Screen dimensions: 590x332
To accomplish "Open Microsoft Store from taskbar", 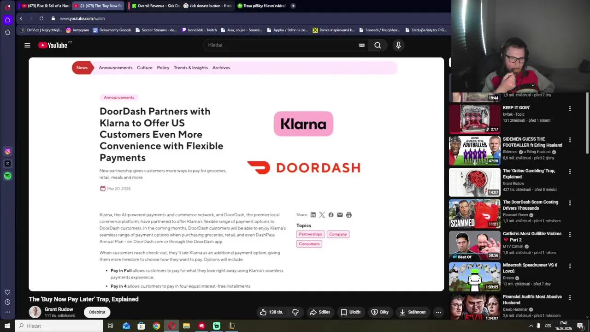I will (x=141, y=326).
